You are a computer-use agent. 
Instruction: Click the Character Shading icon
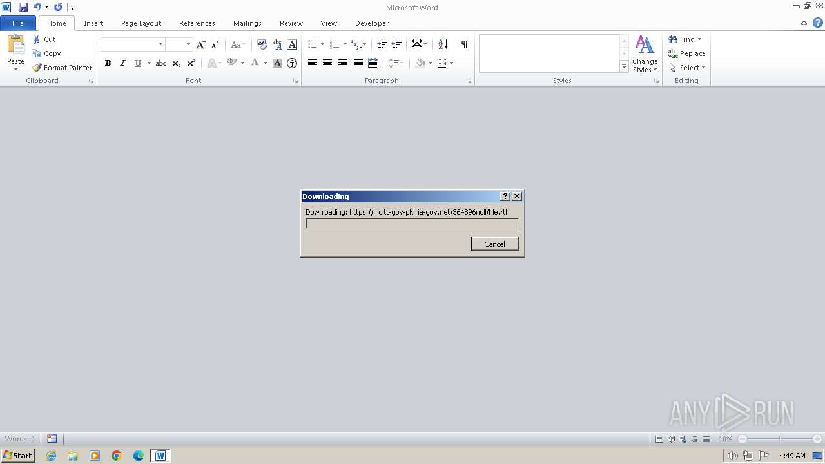coord(277,63)
